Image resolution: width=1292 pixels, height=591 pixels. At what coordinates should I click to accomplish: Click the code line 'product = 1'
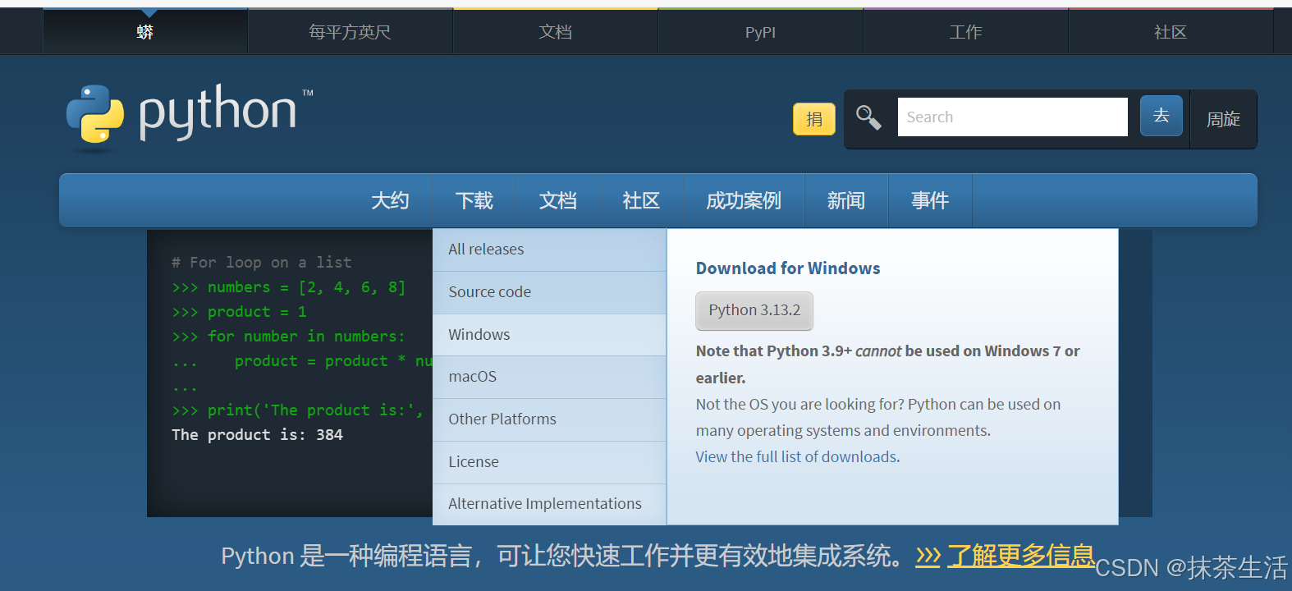point(257,312)
